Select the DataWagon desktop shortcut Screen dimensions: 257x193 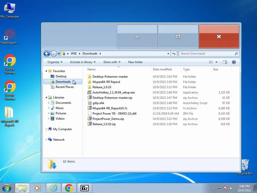click(10, 36)
